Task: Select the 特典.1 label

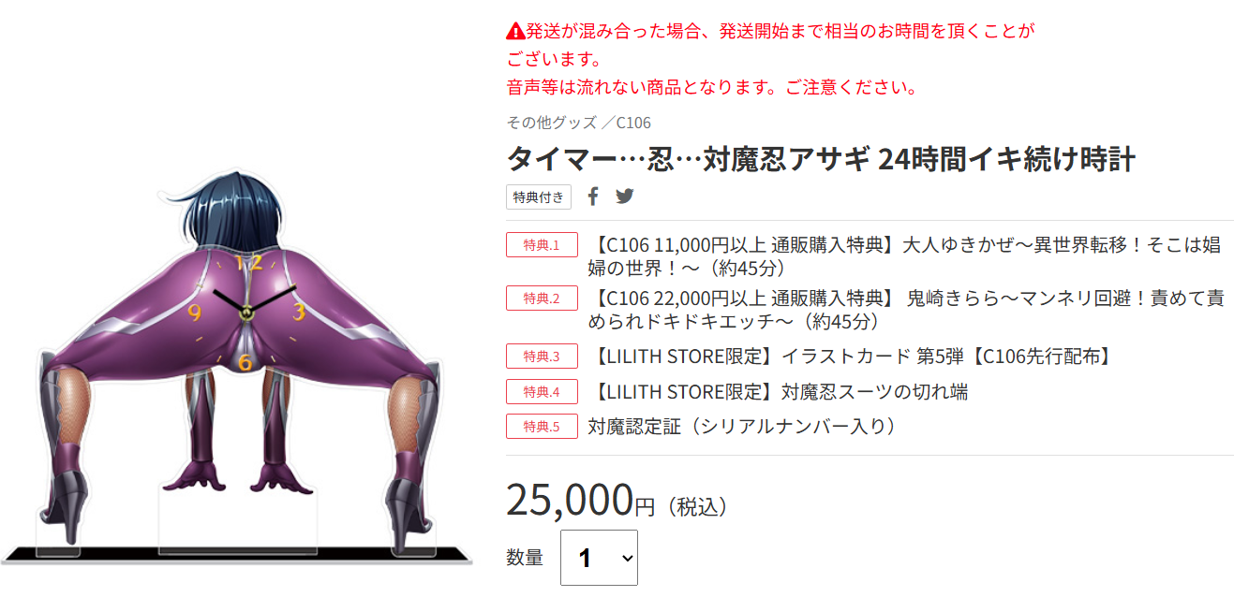Action: click(542, 245)
